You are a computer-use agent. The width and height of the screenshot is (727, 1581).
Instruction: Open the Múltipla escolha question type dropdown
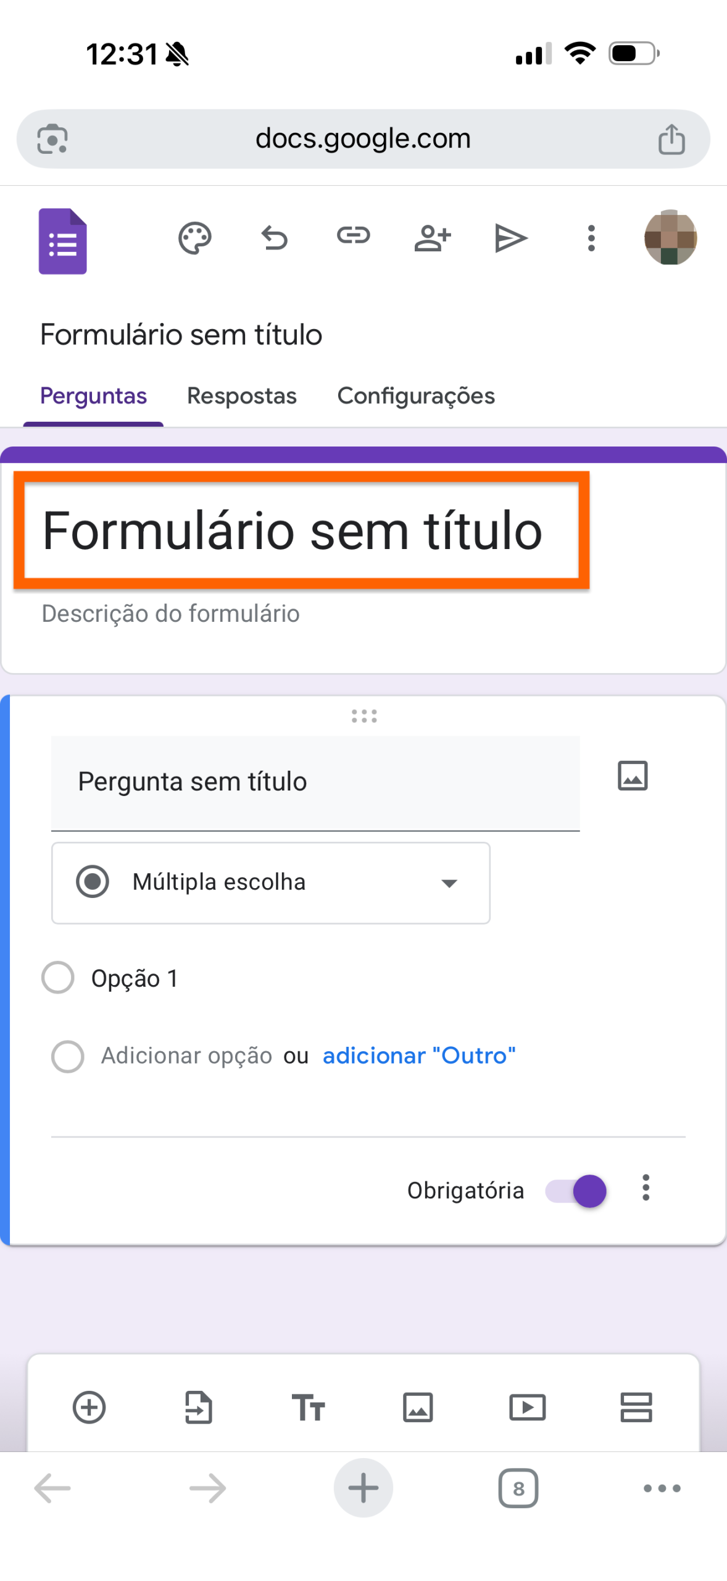click(270, 883)
